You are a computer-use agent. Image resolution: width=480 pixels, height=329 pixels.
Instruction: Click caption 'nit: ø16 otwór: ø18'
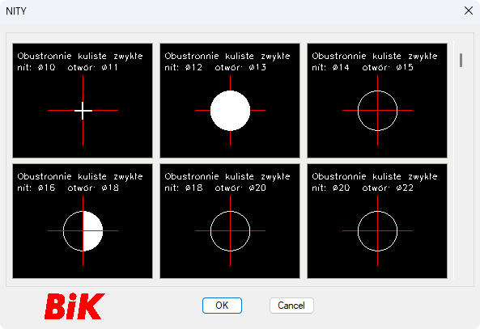click(x=68, y=188)
